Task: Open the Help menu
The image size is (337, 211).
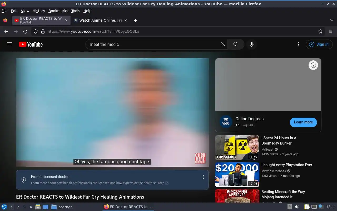Action: 87,11
